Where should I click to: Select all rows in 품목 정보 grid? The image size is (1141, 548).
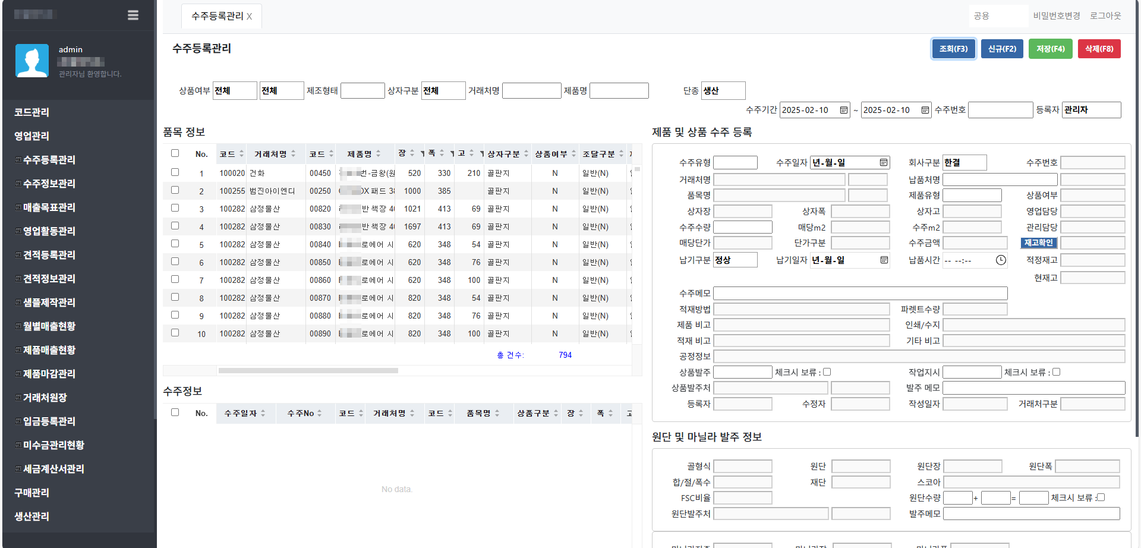point(175,153)
